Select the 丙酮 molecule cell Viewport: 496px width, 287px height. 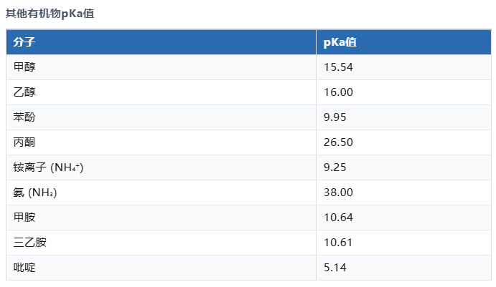click(24, 142)
